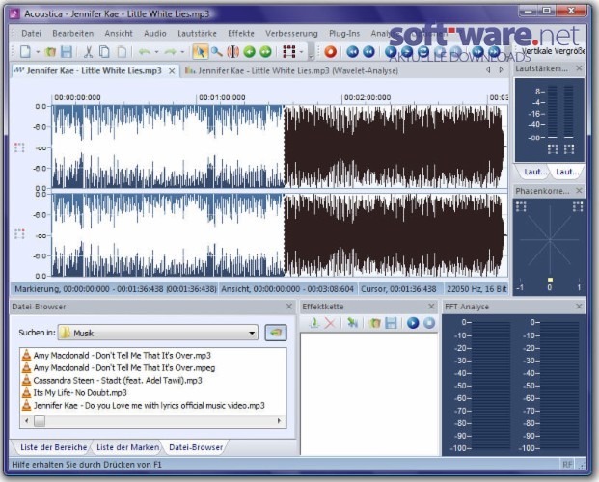
Task: Select the magnifier zoom tool
Action: [x=217, y=51]
